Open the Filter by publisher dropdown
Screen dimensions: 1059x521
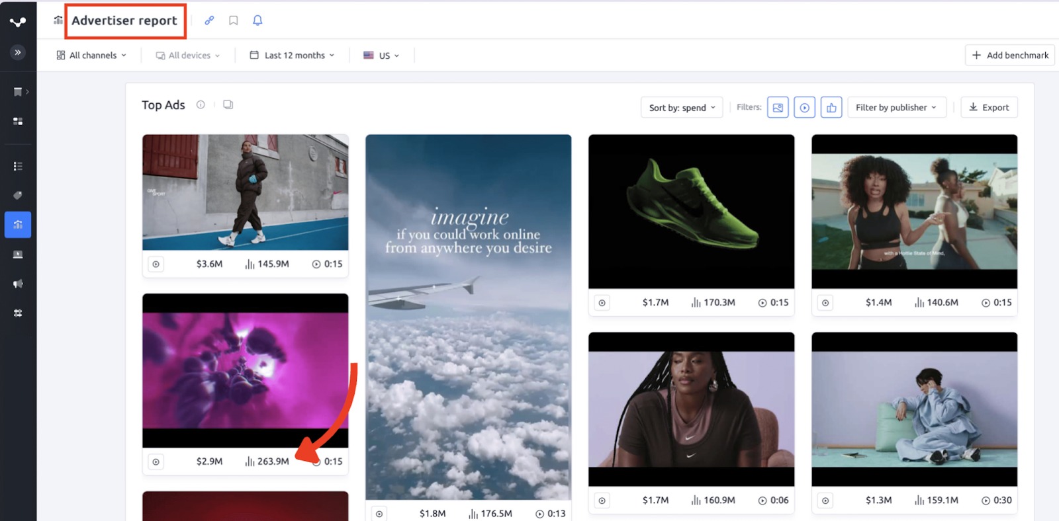tap(896, 108)
